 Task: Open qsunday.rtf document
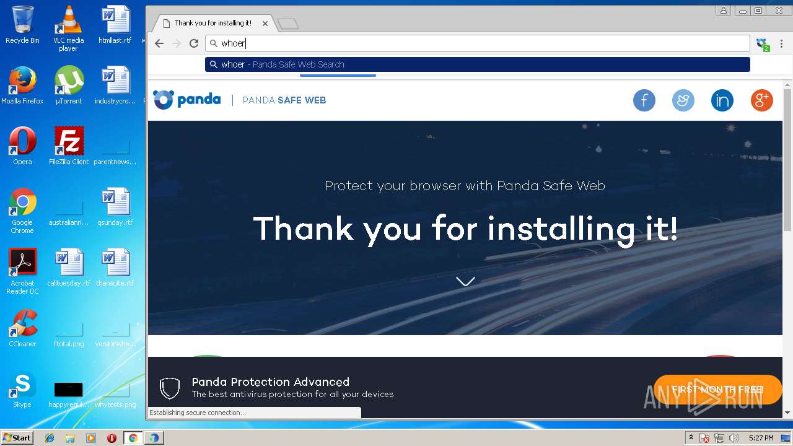115,207
